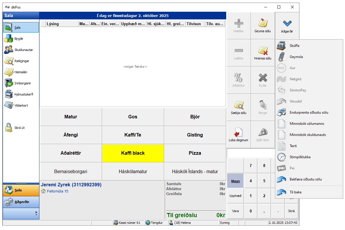Open the Birgðir inventory icon in sidebar
345x230 pixels.
point(9,38)
